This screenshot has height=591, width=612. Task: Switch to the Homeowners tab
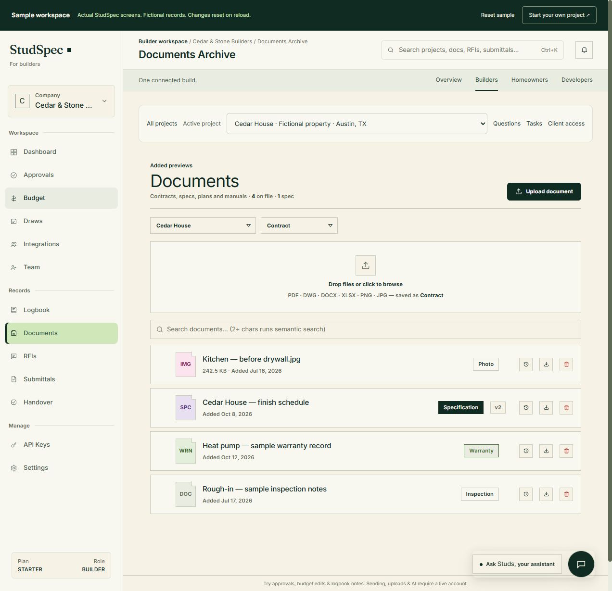(529, 80)
